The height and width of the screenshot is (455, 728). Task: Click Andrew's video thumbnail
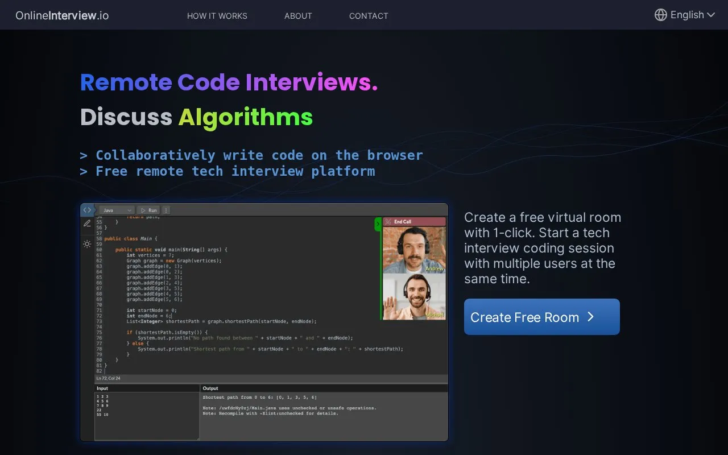[x=414, y=250]
